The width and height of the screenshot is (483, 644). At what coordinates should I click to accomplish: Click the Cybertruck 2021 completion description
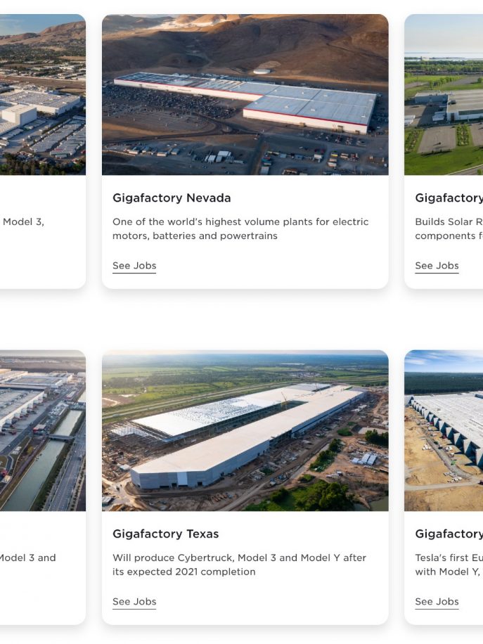[x=240, y=565]
